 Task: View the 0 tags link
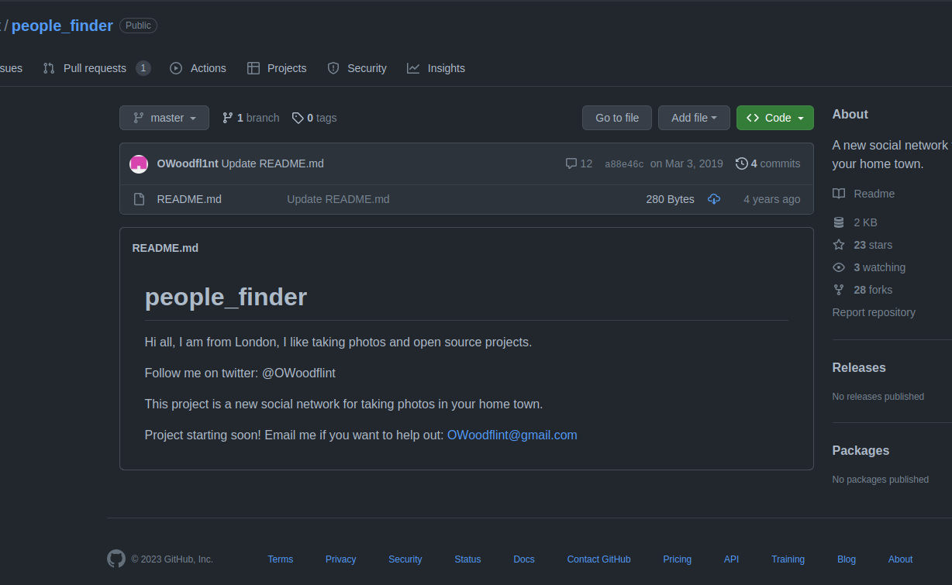pos(315,118)
